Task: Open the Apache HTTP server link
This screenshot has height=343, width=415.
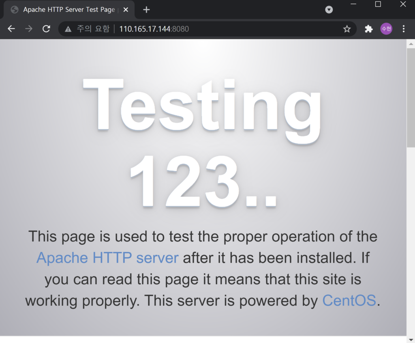Action: [107, 258]
